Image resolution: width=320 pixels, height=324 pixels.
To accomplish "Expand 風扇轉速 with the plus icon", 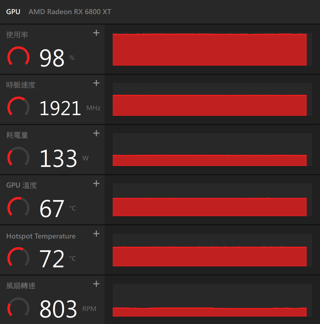I will click(x=96, y=284).
